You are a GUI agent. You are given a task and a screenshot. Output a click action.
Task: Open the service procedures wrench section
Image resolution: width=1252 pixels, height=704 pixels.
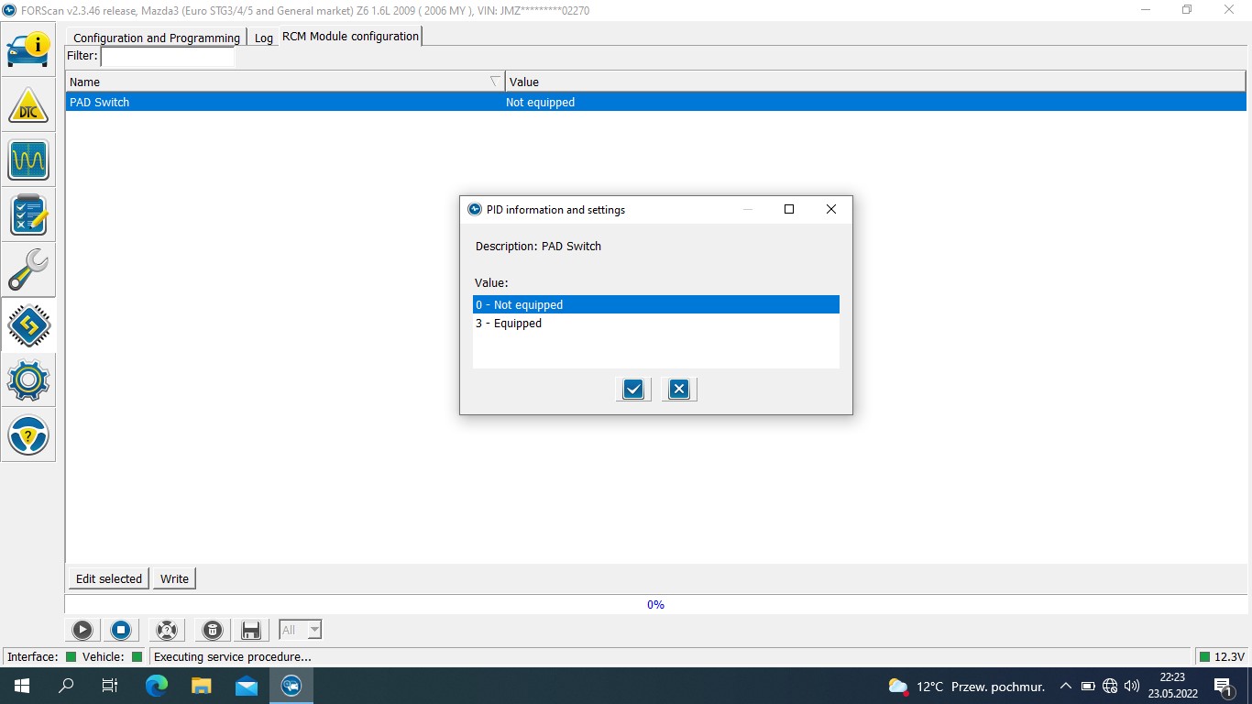click(28, 270)
